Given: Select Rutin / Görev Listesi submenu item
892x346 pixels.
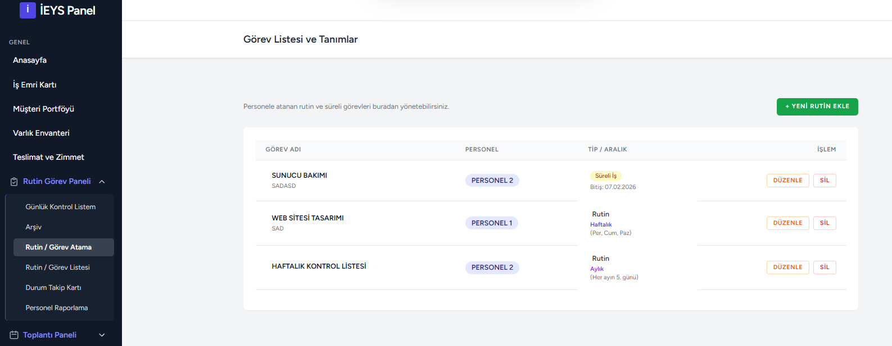Looking at the screenshot, I should [x=58, y=267].
